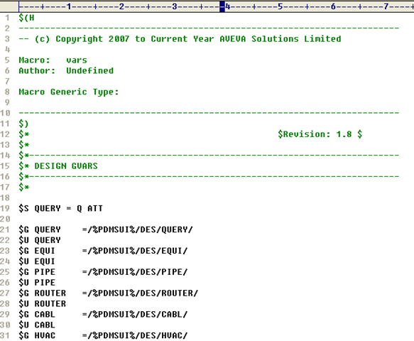The image size is (414, 341).
Task: Click the /%PDMSUI%/DES/CABL/ path
Action: (x=138, y=314)
